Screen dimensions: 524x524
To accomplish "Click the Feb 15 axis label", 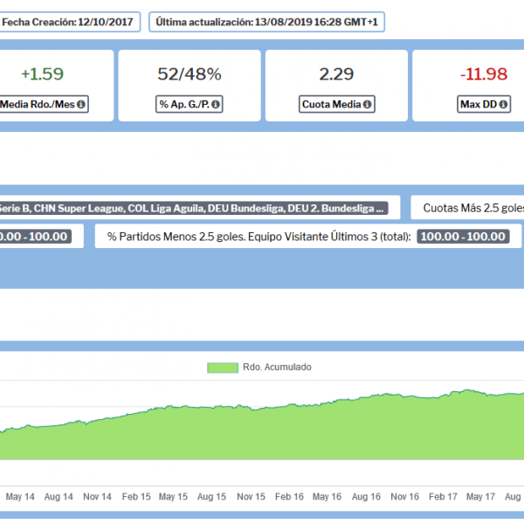I will click(x=136, y=497).
